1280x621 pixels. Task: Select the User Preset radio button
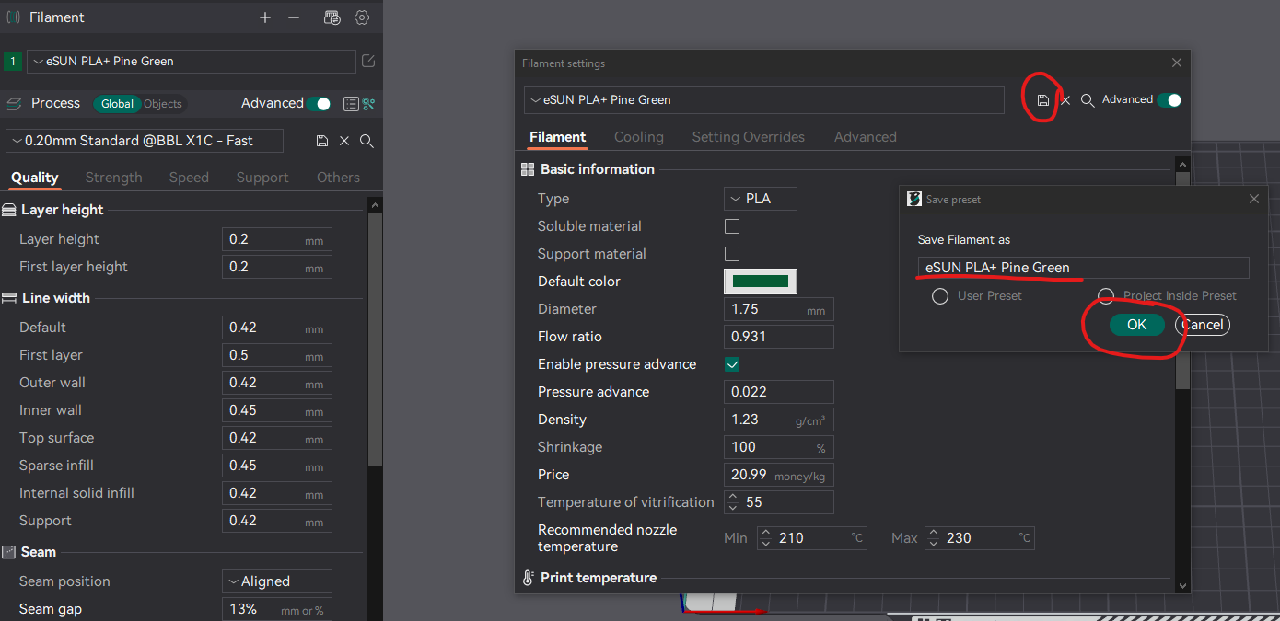tap(940, 296)
